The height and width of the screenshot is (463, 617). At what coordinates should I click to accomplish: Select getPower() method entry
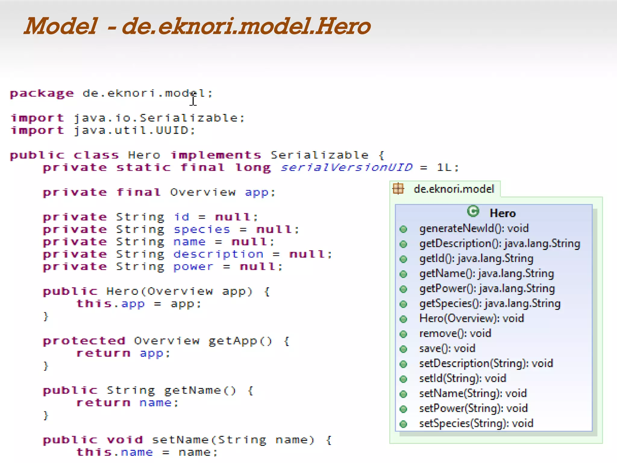(487, 289)
